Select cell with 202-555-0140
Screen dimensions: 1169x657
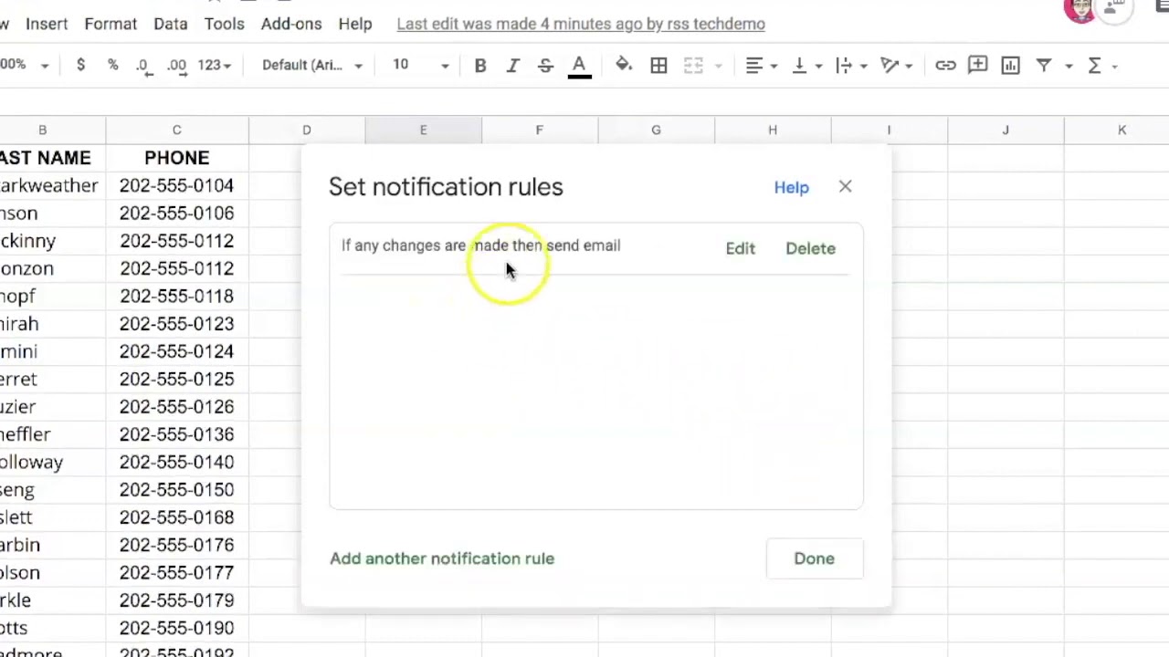point(177,462)
